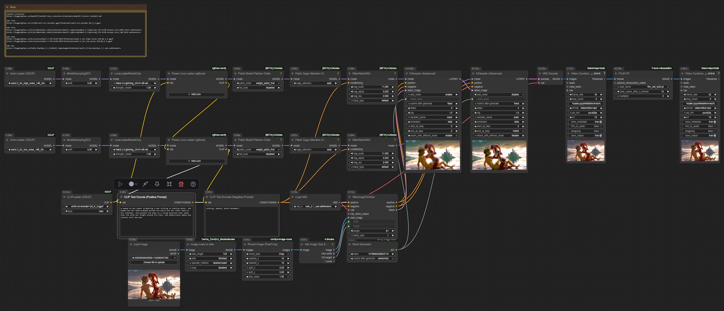Increase FILM VFI multiplier with right arrow
The height and width of the screenshot is (311, 724).
pos(668,96)
